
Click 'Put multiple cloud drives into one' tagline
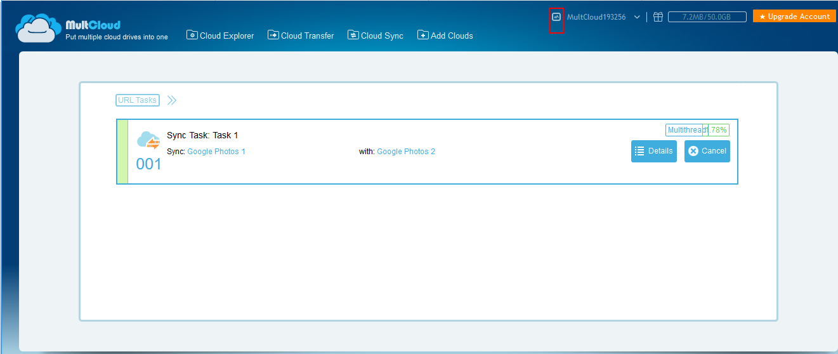point(117,37)
